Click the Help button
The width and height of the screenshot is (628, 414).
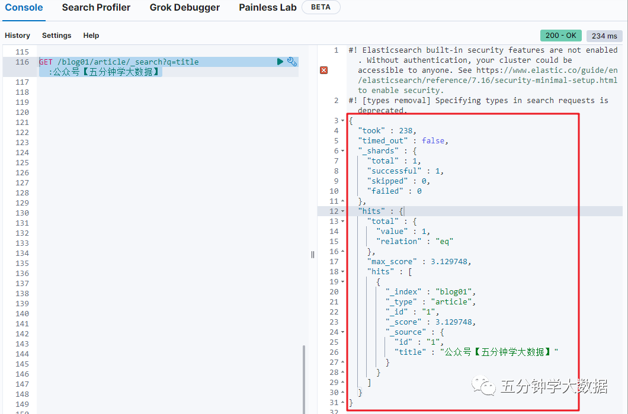pos(91,36)
